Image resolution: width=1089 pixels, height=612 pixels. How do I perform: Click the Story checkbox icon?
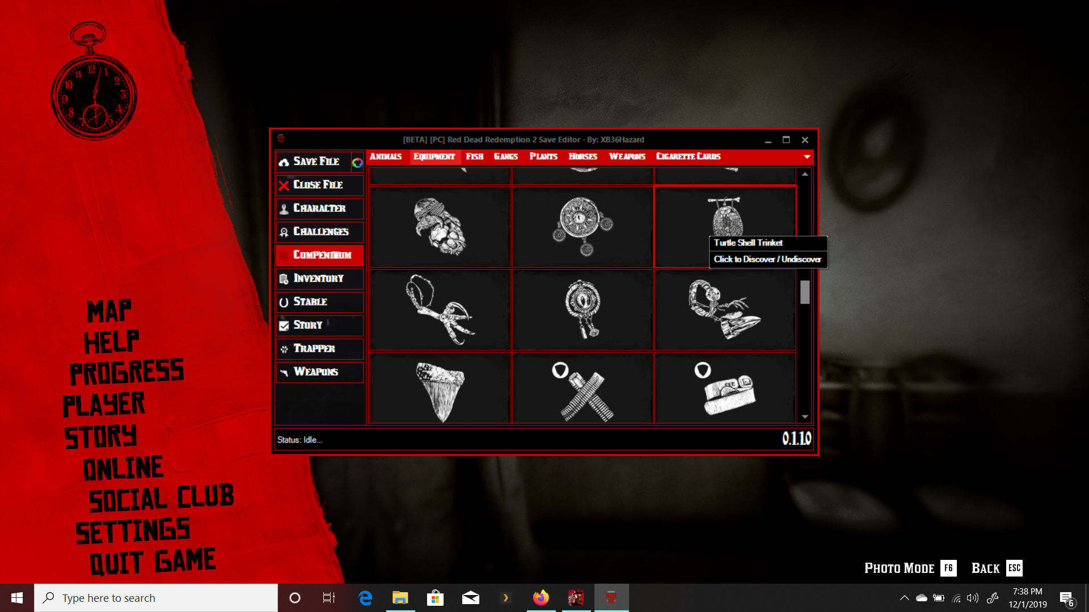click(284, 325)
